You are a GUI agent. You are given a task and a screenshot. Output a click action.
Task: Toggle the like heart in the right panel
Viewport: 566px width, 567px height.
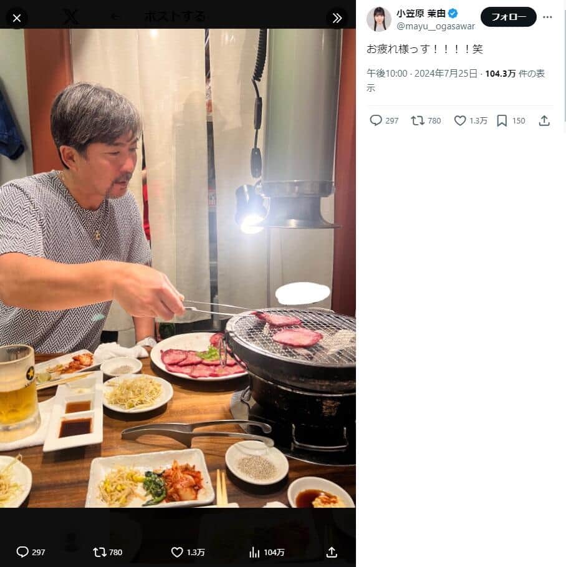(460, 120)
